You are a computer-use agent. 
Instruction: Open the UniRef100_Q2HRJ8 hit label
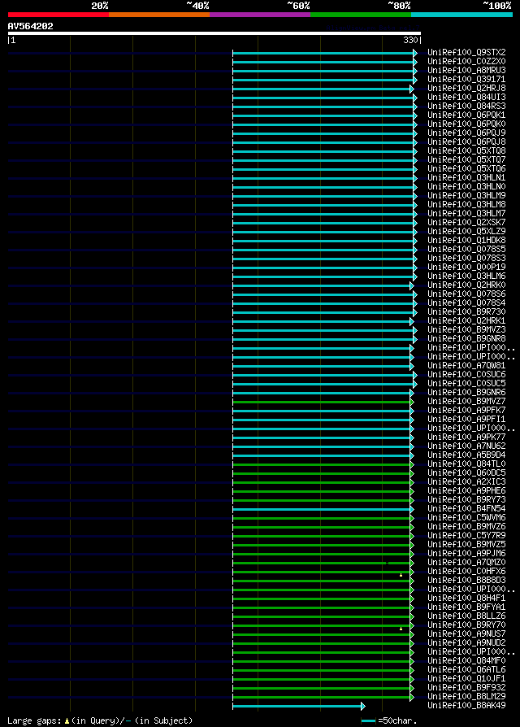pos(466,88)
